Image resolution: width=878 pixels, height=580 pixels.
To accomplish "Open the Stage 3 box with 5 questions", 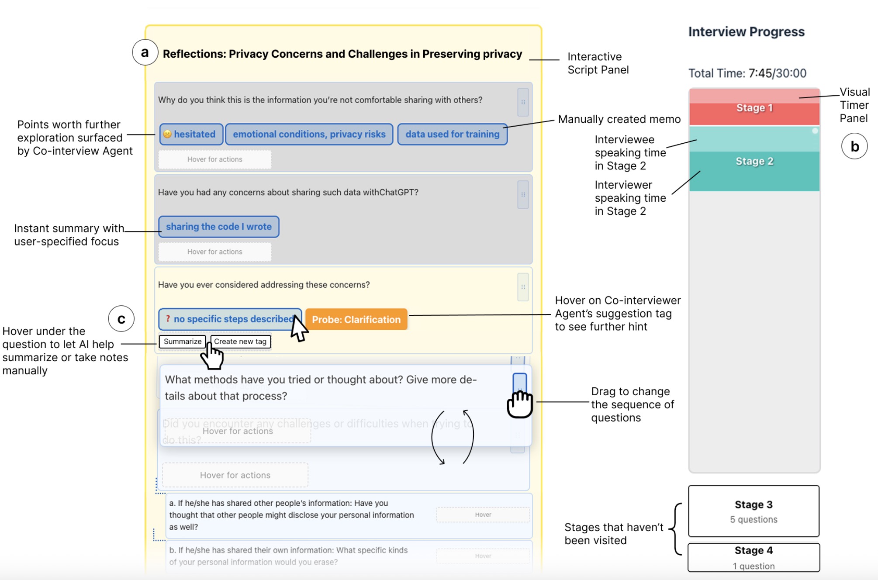I will (x=754, y=511).
